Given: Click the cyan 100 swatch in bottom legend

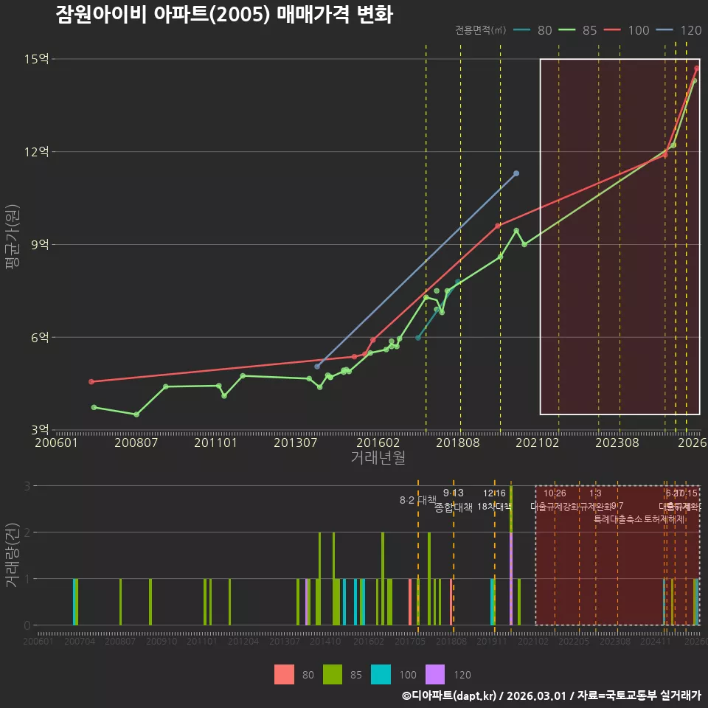Looking at the screenshot, I should (x=381, y=675).
